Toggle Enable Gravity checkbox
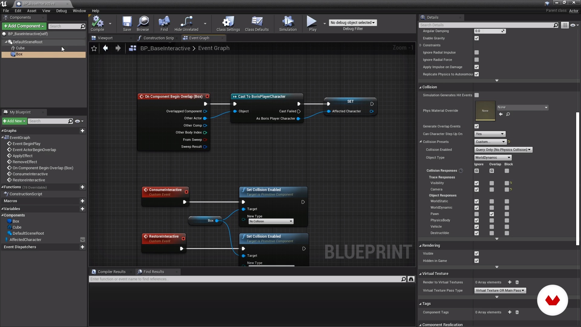The image size is (581, 327). pyautogui.click(x=477, y=38)
